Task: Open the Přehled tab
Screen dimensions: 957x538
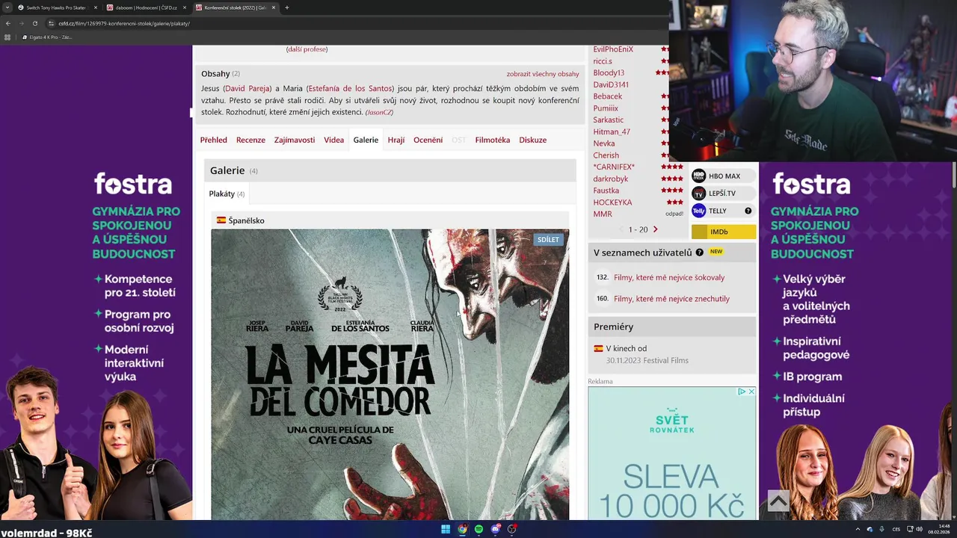Action: point(213,140)
